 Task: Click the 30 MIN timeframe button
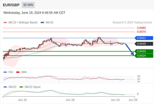click(x=28, y=5)
